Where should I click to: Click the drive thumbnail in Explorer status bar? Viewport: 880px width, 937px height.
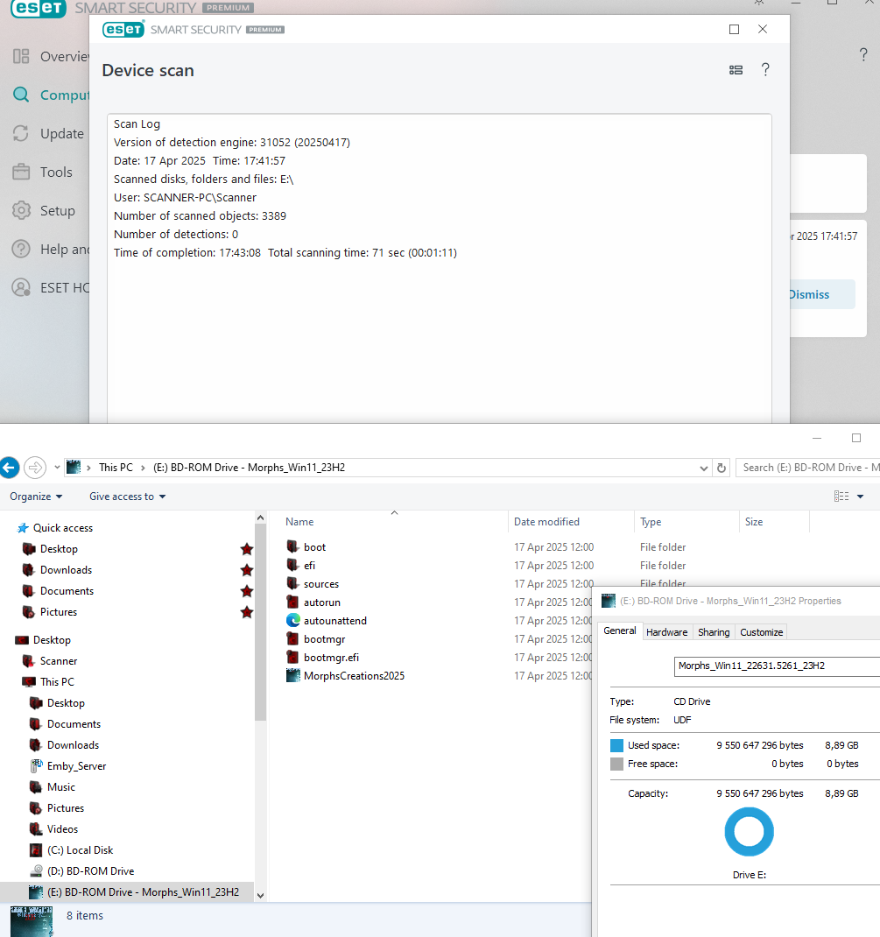pos(31,921)
